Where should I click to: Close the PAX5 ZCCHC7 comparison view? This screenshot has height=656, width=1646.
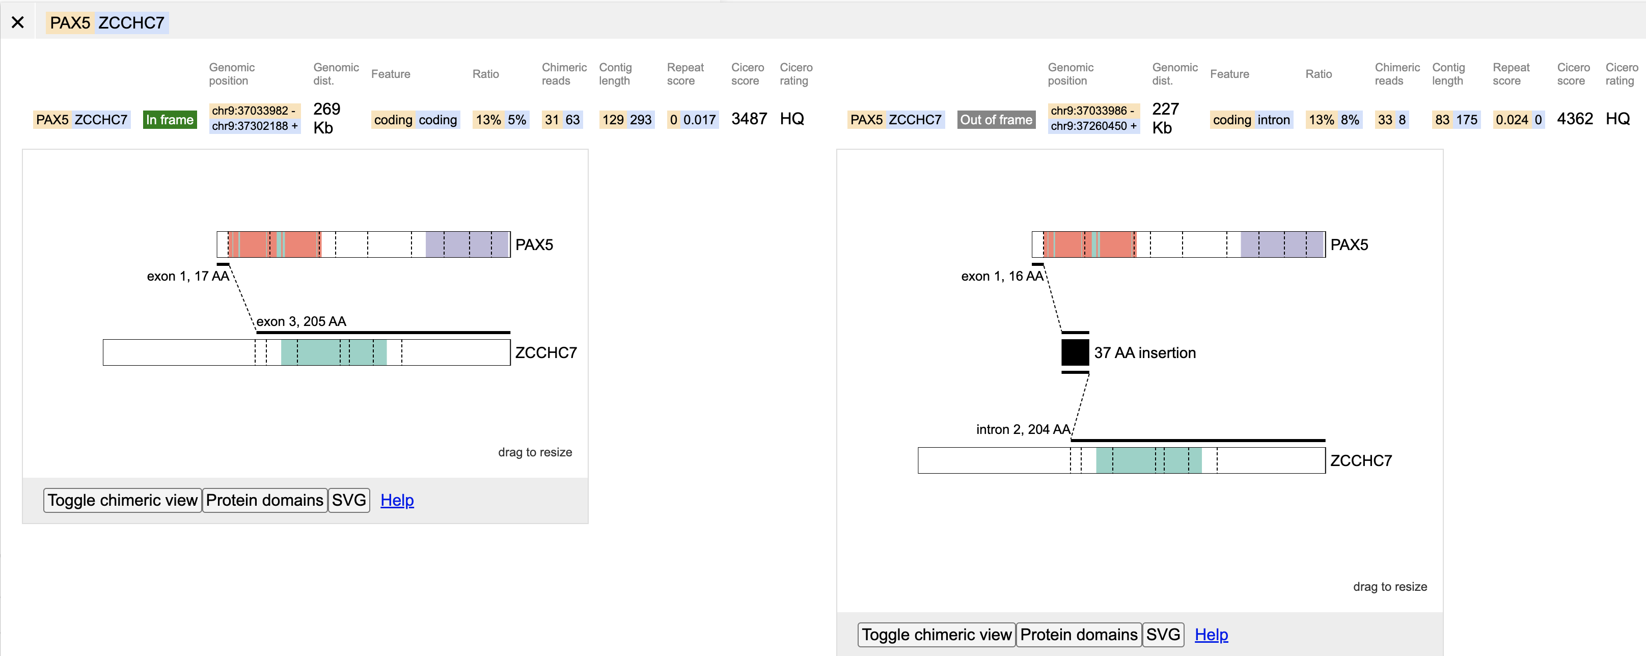[x=18, y=22]
